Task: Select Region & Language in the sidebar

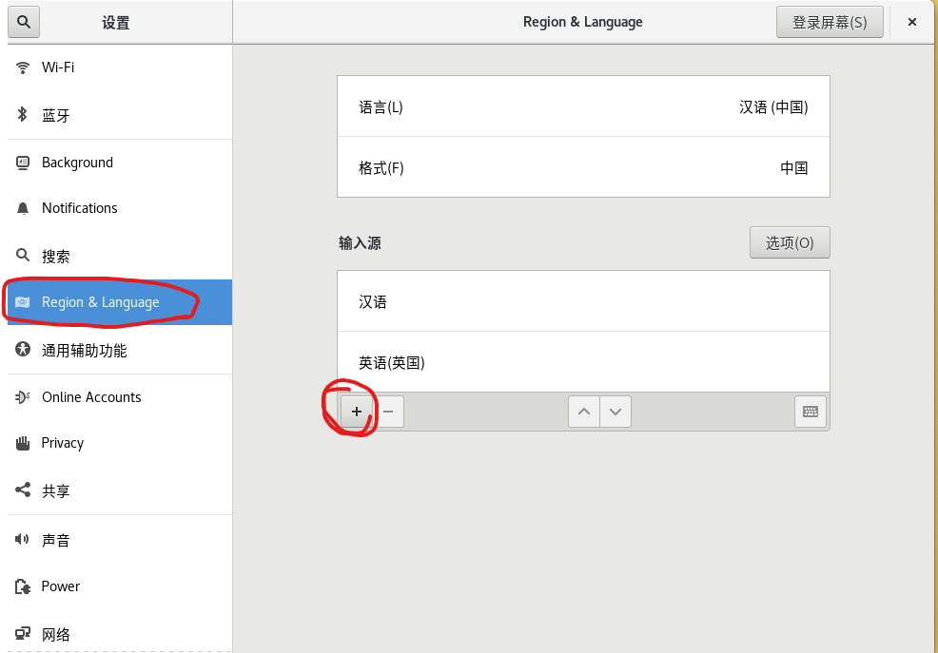Action: (x=120, y=302)
